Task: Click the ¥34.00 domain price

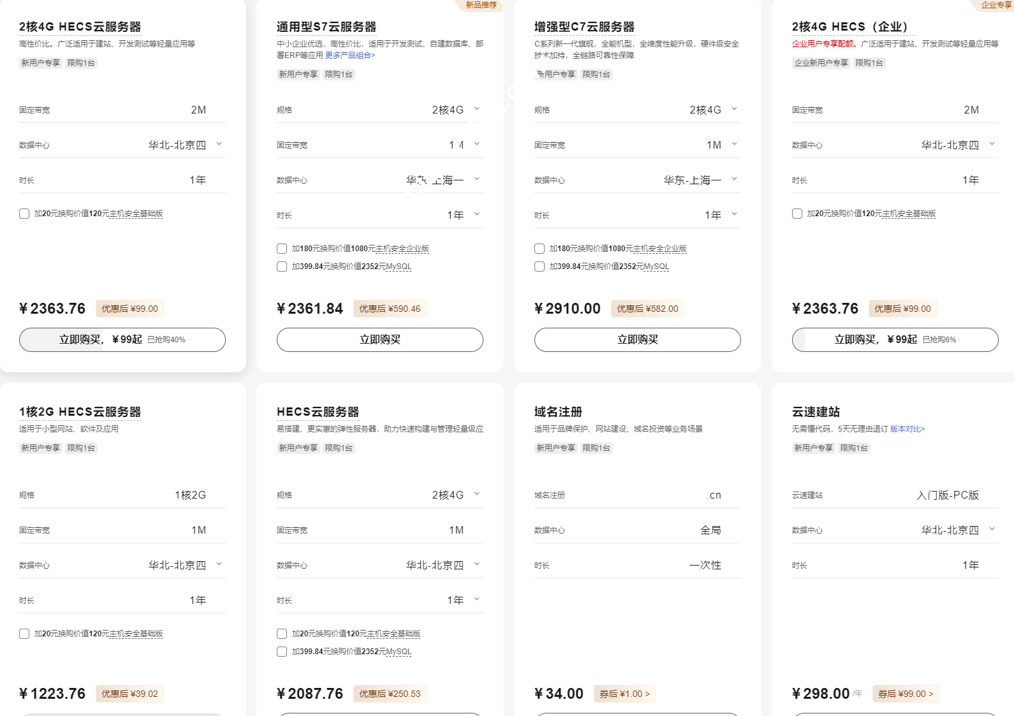Action: 559,694
